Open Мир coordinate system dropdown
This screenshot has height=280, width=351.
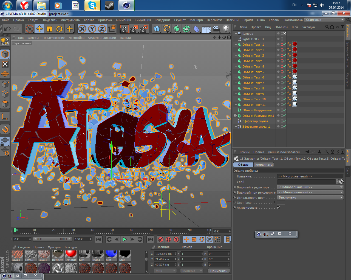[x=165, y=271]
